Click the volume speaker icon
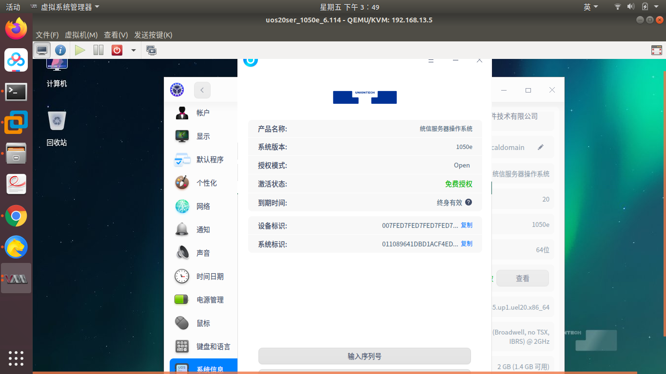The width and height of the screenshot is (666, 374). point(631,7)
